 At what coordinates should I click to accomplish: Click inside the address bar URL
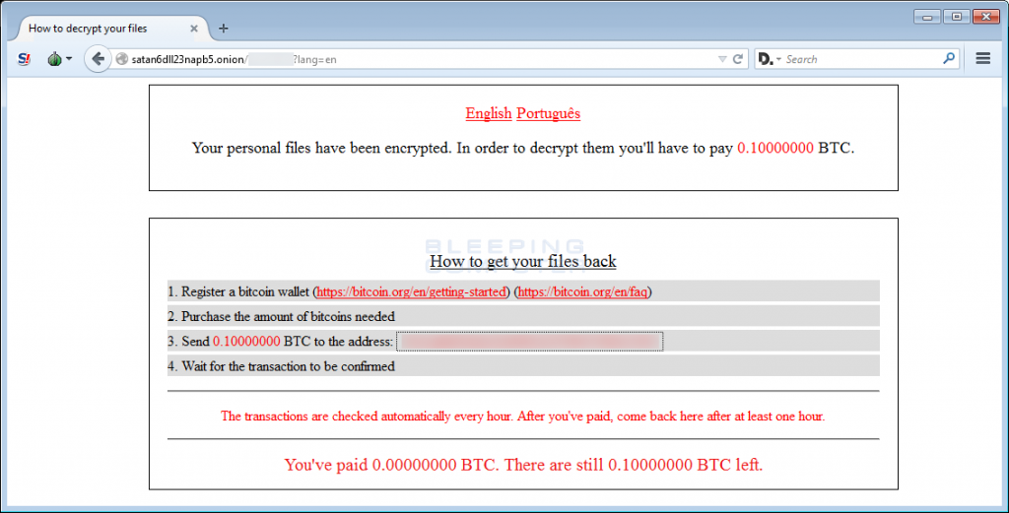[x=418, y=59]
